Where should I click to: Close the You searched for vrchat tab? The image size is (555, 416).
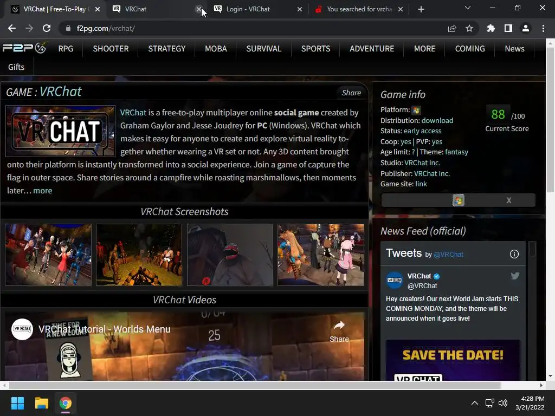[401, 9]
